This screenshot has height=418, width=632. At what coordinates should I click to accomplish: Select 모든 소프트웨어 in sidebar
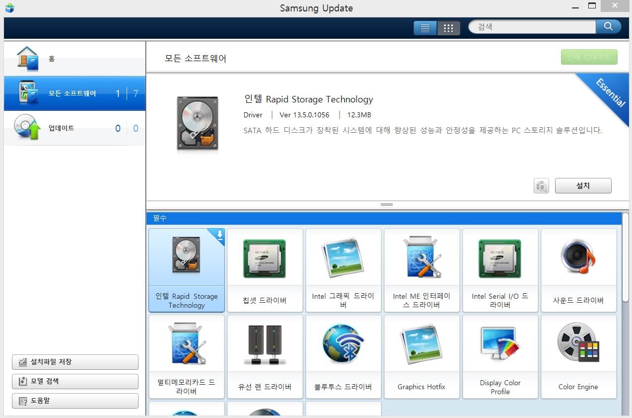[x=74, y=93]
